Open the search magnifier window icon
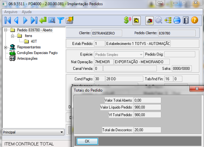The height and width of the screenshot is (147, 204). [x=52, y=20]
